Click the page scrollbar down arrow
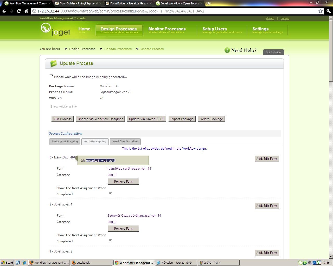333x266 pixels. pyautogui.click(x=331, y=257)
